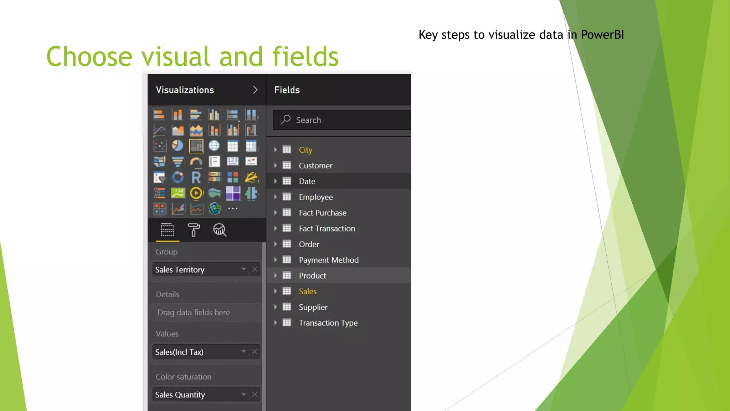This screenshot has height=411, width=730.
Task: Click the Visualizations pane title
Action: click(185, 90)
